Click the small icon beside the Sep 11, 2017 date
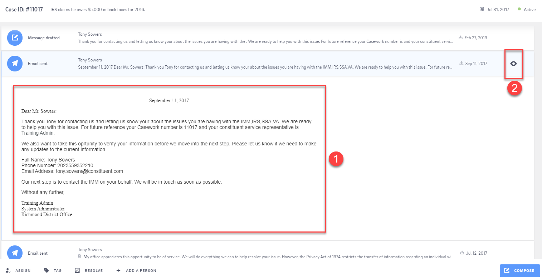 pos(461,64)
